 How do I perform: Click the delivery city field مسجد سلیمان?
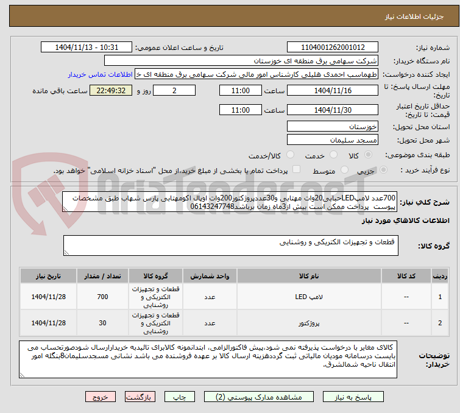click(333, 140)
